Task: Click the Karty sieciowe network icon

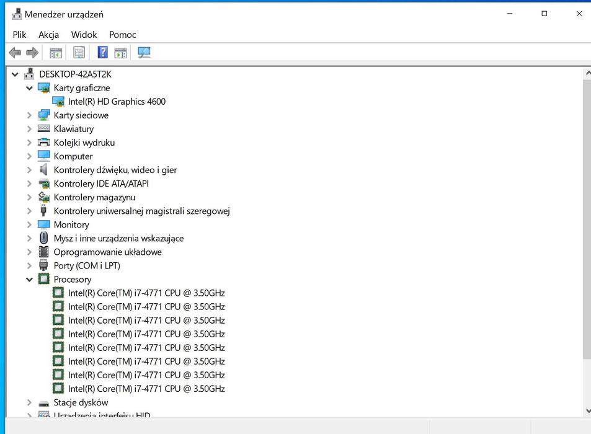Action: click(44, 115)
